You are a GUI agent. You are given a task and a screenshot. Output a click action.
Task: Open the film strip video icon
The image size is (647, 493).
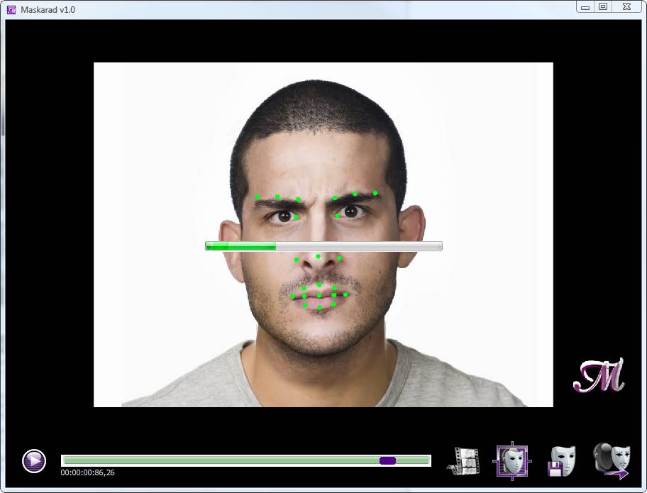(x=464, y=461)
